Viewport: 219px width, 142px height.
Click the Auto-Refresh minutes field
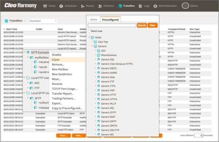(198, 135)
